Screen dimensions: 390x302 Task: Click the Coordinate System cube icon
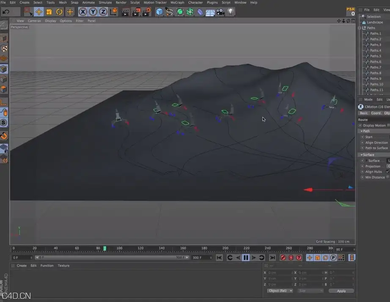pyautogui.click(x=114, y=11)
